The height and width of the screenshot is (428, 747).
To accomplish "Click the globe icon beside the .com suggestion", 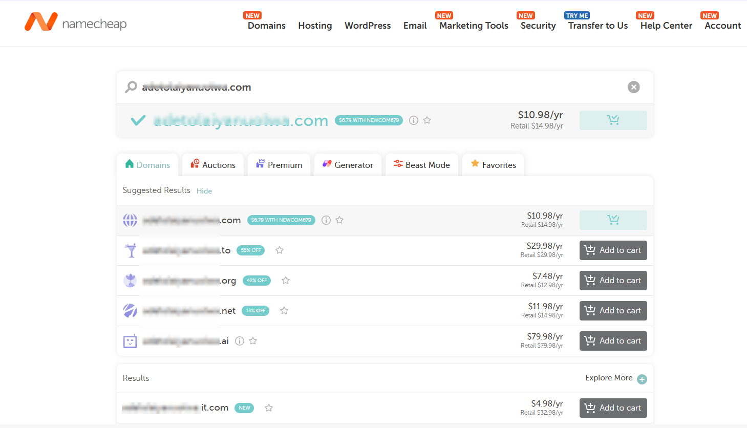I will point(130,220).
